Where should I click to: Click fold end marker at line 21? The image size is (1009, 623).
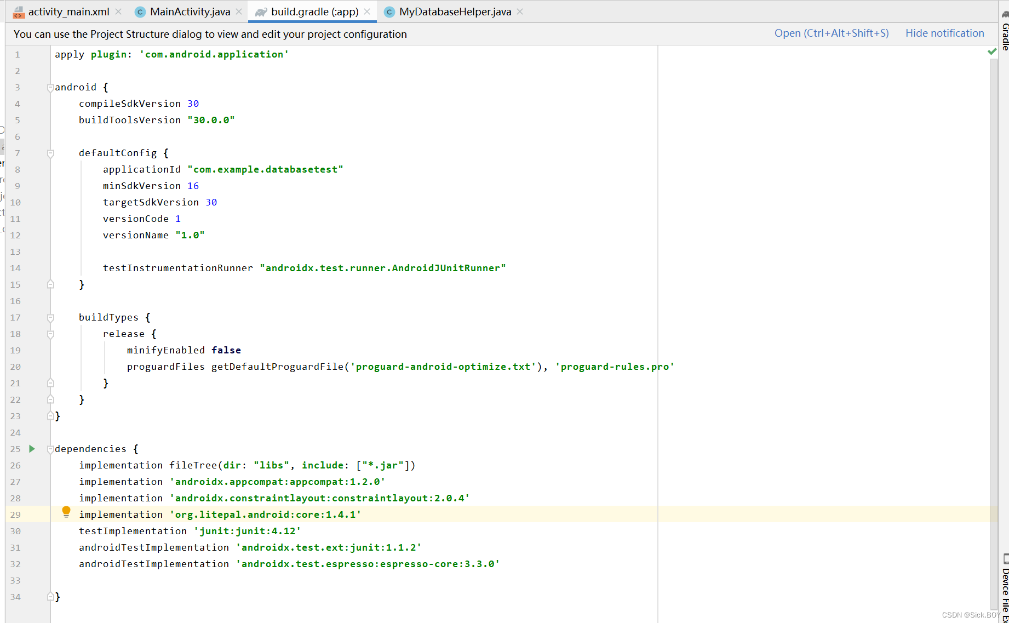coord(50,383)
